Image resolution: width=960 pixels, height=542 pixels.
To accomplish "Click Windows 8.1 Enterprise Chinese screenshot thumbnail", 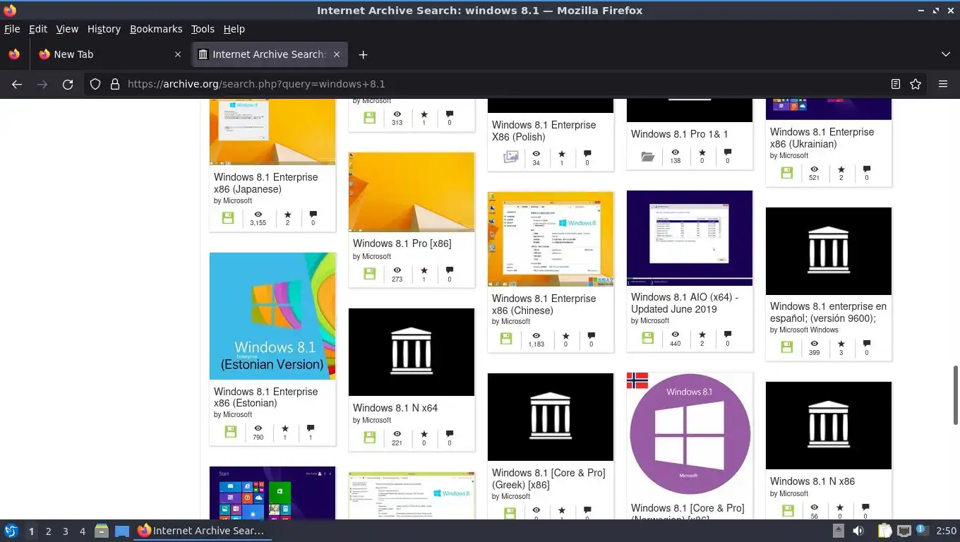I will [551, 239].
